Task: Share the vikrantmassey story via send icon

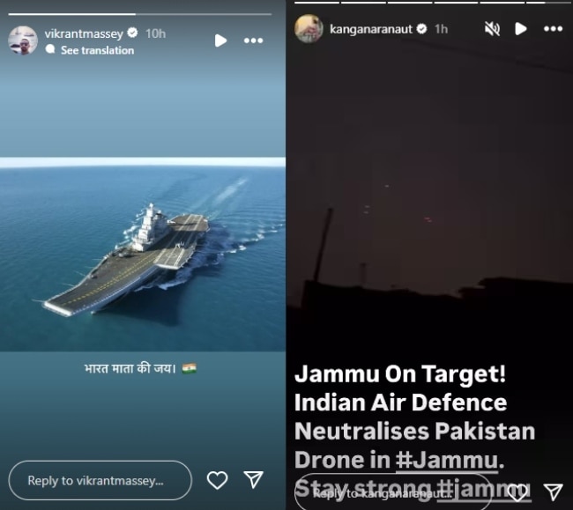Action: click(253, 479)
